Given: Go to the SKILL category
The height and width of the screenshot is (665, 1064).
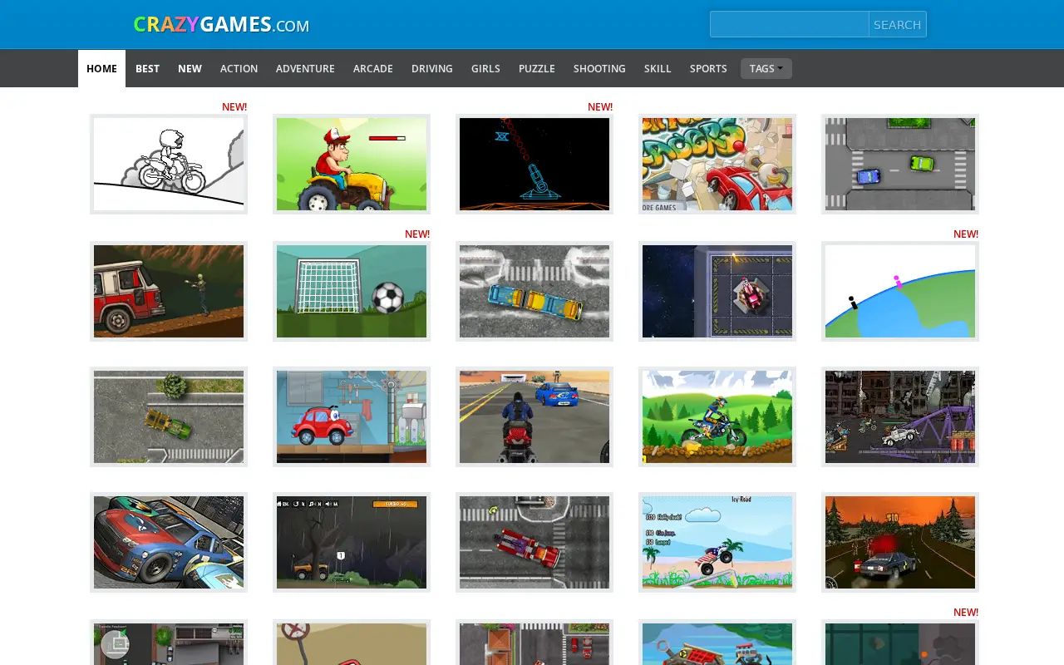Looking at the screenshot, I should tap(658, 68).
